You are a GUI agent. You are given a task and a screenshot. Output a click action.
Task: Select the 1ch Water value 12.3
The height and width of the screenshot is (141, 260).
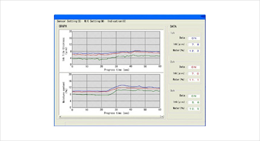(194, 51)
